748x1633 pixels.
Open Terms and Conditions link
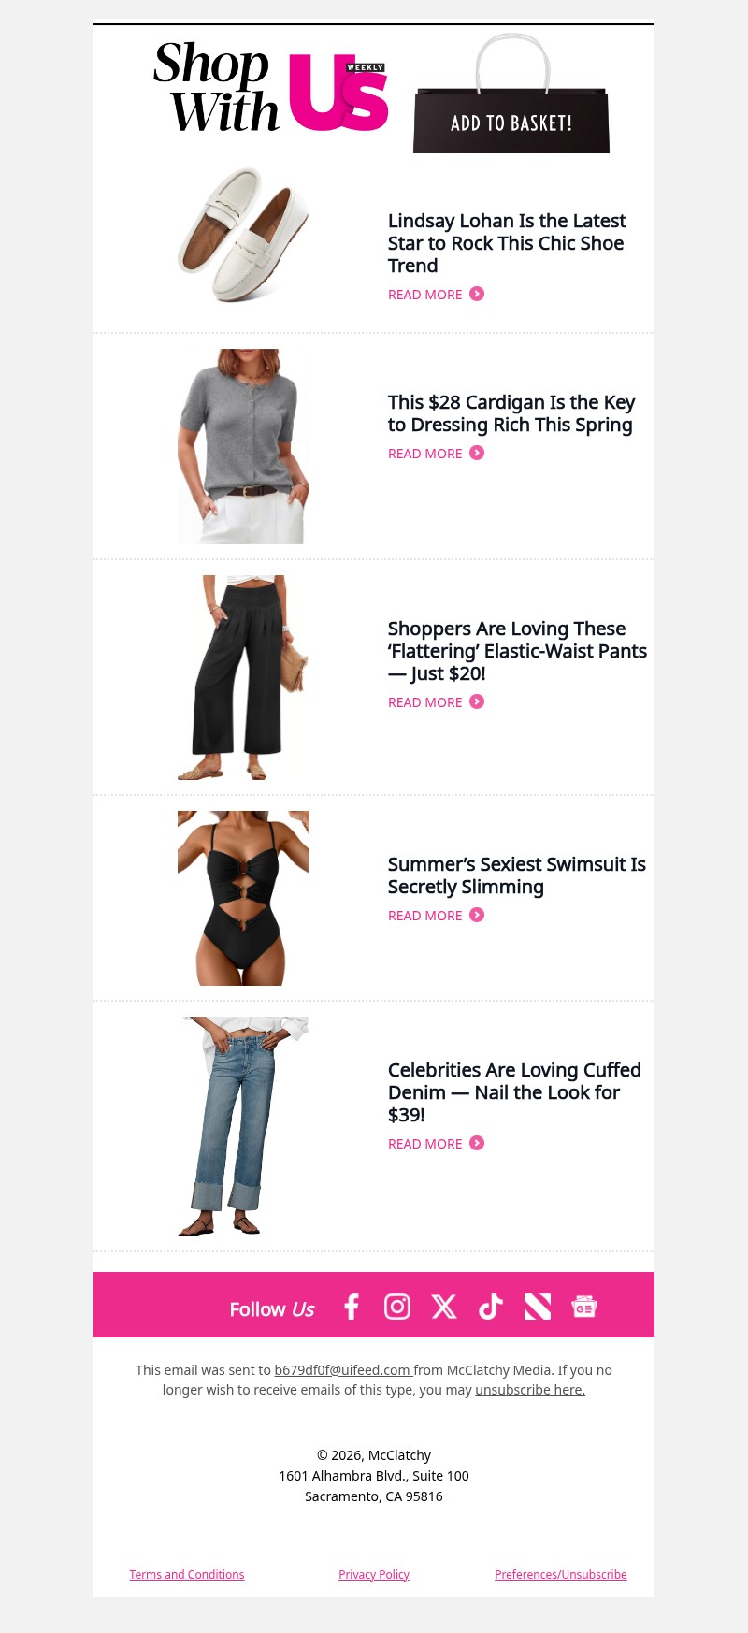tap(187, 1575)
